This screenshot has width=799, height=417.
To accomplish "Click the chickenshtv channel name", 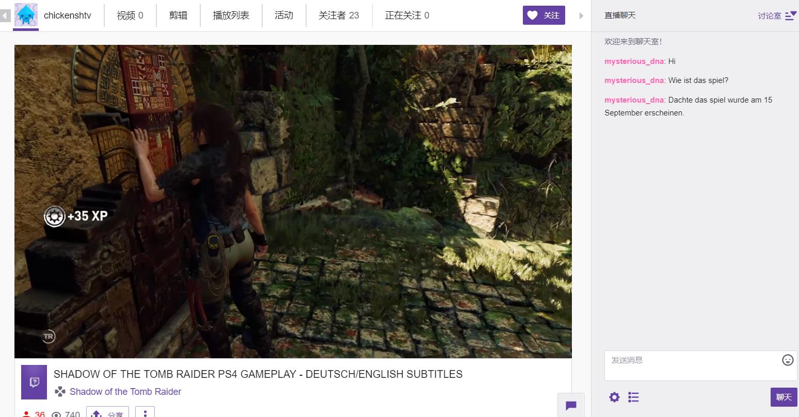I will pos(68,15).
